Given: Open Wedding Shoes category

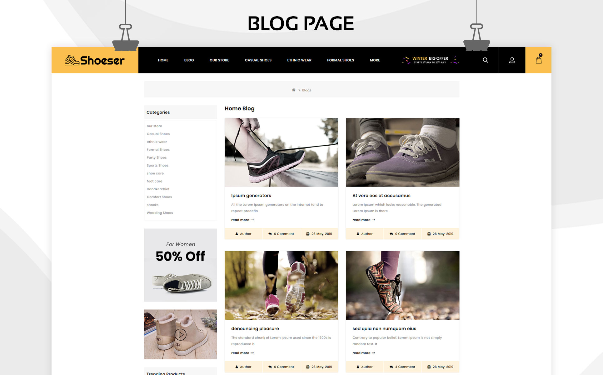Looking at the screenshot, I should click(160, 213).
